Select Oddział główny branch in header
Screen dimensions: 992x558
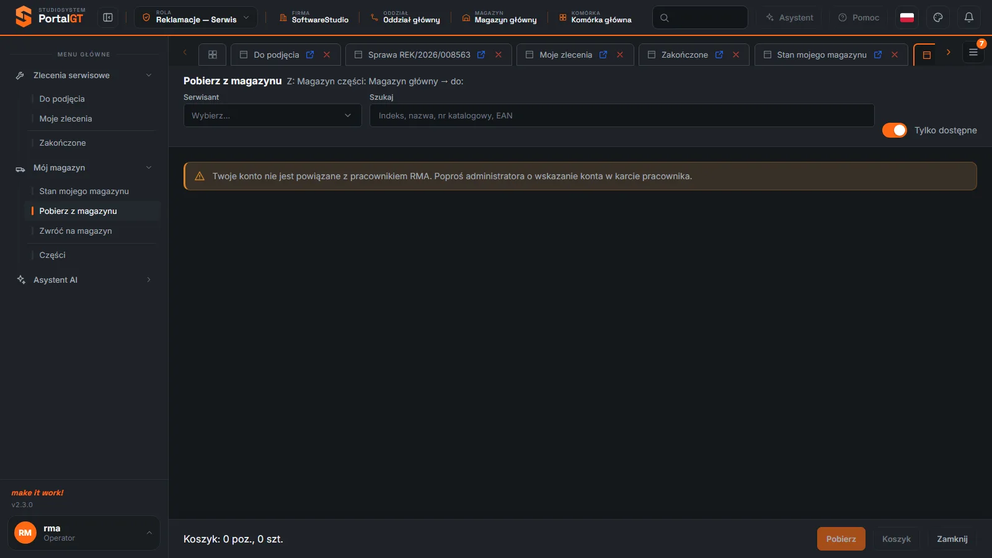pos(405,17)
